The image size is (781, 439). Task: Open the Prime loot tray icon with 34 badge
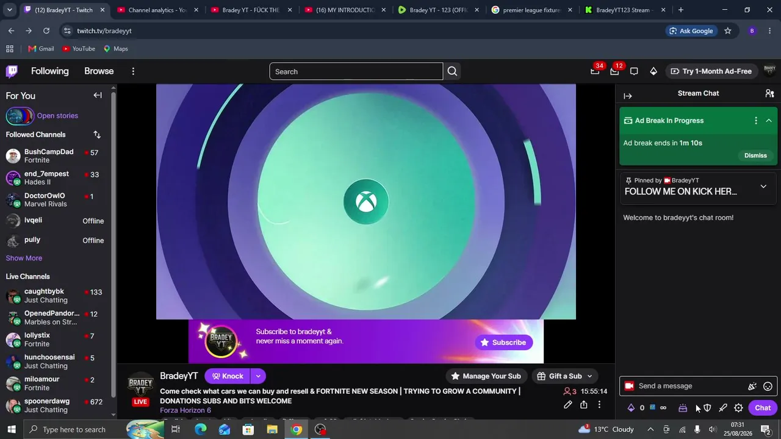(595, 71)
